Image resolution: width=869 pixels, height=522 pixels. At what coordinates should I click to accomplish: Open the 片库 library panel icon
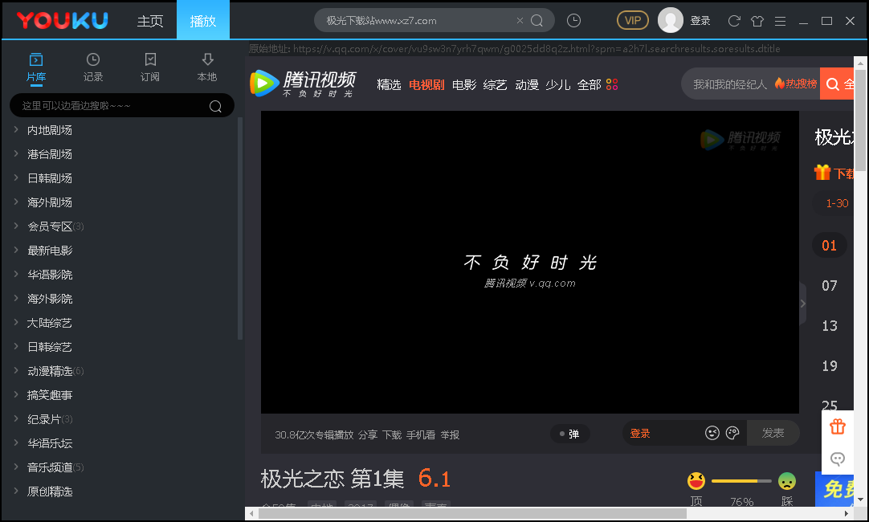tap(36, 59)
